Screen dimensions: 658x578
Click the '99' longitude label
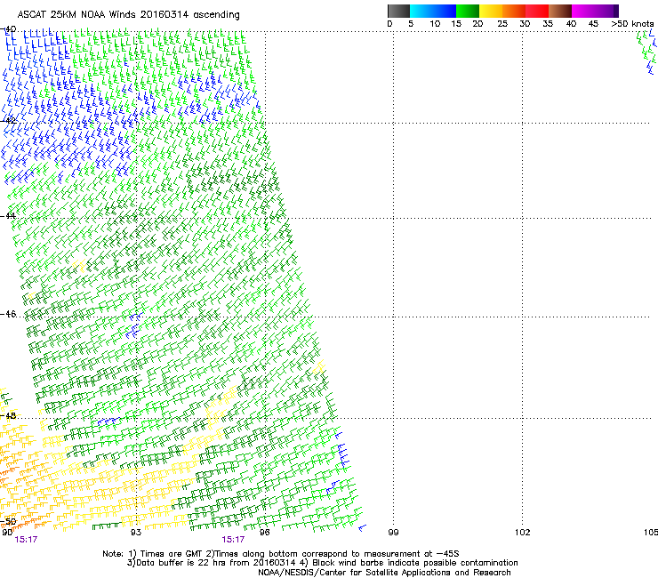point(393,533)
